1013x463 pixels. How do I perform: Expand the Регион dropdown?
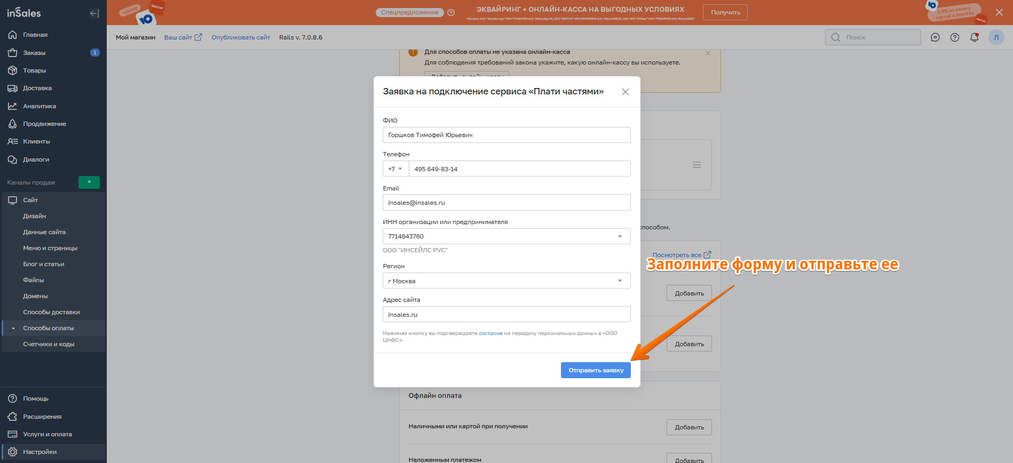point(620,281)
